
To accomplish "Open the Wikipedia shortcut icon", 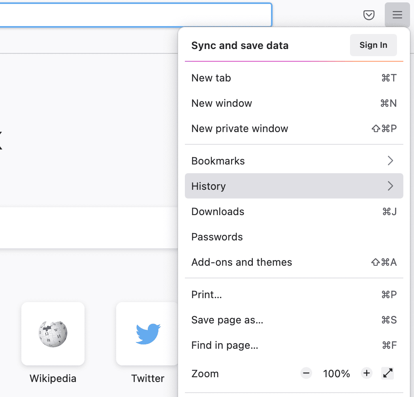I will click(53, 334).
